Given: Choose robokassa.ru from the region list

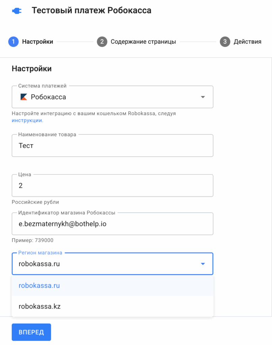Looking at the screenshot, I should coord(39,286).
